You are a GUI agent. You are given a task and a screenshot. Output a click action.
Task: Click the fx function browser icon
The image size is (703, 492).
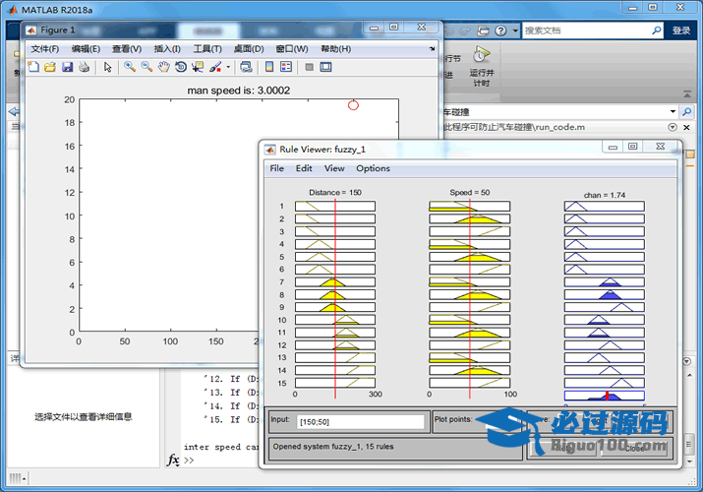pos(173,460)
